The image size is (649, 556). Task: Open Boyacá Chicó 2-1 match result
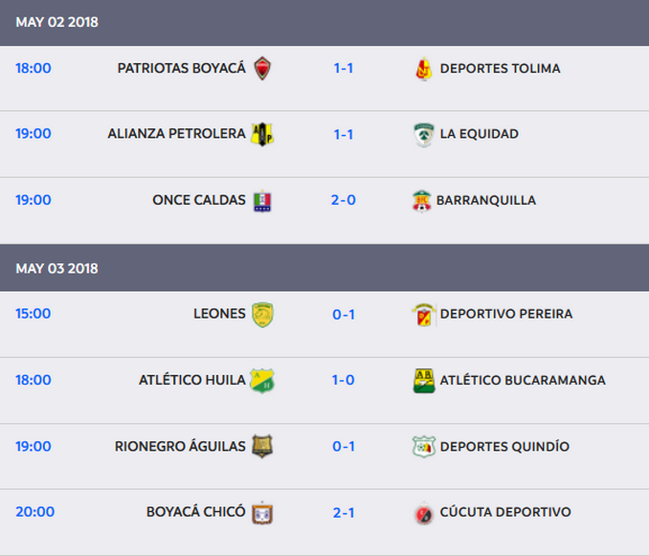pos(344,512)
